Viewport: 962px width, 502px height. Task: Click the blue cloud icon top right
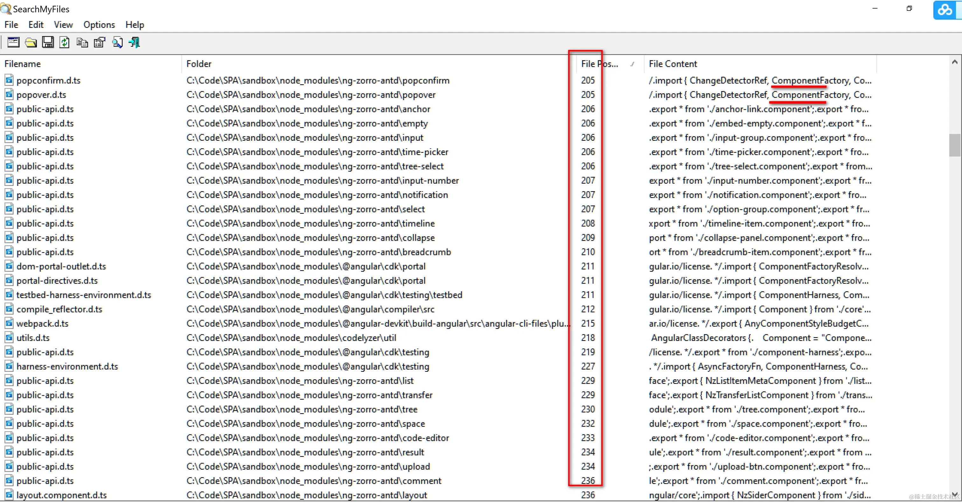945,10
